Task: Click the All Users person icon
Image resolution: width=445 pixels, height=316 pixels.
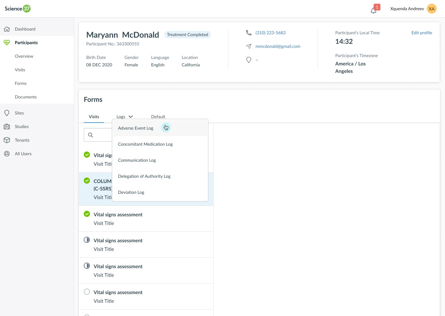Action: [x=7, y=154]
